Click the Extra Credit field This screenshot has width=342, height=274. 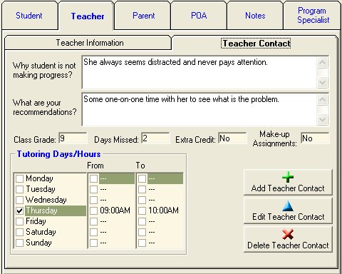tap(232, 138)
